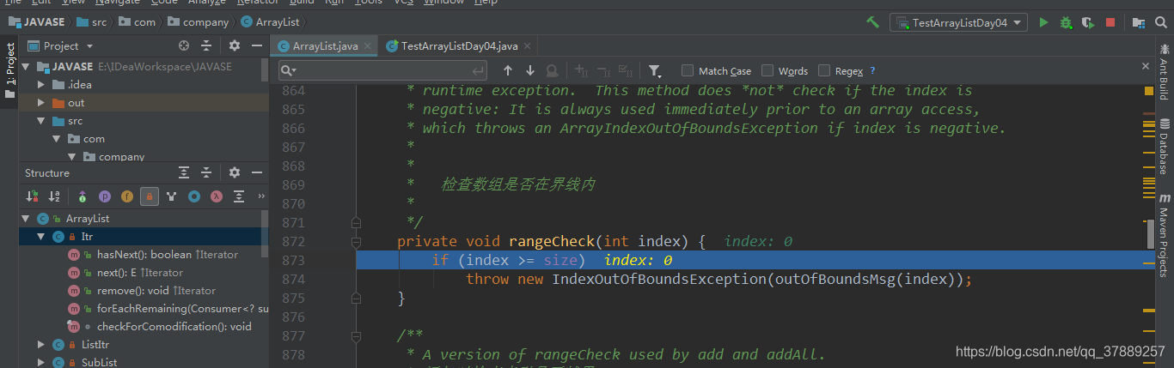Toggle the 1: Project side tool tab
Image resolution: width=1174 pixels, height=368 pixels.
click(x=10, y=70)
